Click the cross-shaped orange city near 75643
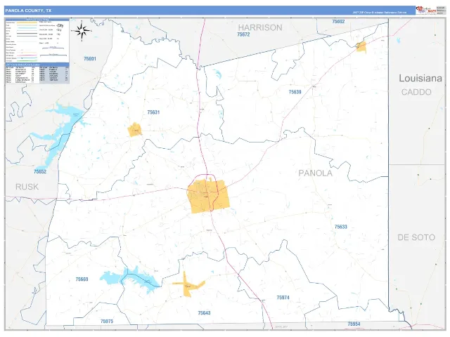This screenshot has width=450, height=337. [188, 284]
